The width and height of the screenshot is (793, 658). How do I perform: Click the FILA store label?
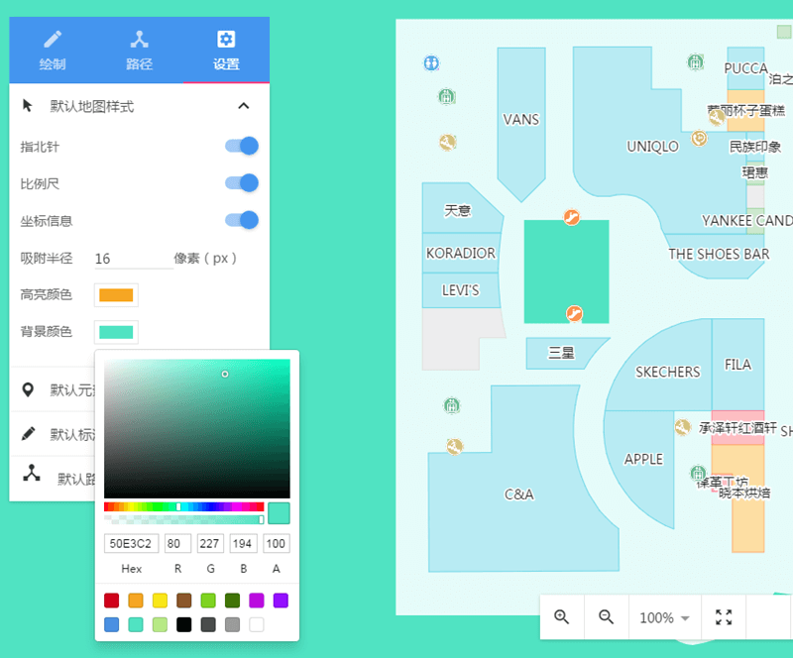737,364
